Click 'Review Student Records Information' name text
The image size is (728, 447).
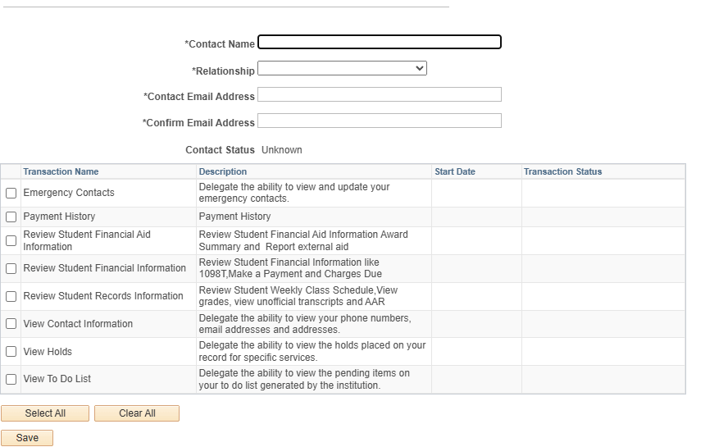tap(103, 296)
